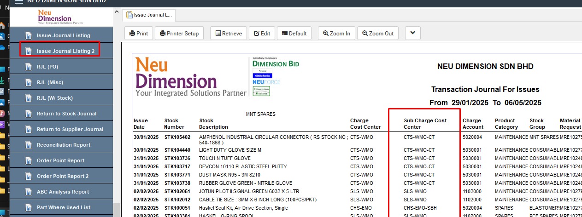Zoom In on the report
The width and height of the screenshot is (582, 217).
[336, 34]
